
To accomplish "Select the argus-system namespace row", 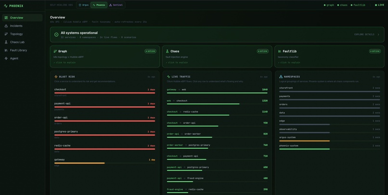I will pyautogui.click(x=330, y=139).
